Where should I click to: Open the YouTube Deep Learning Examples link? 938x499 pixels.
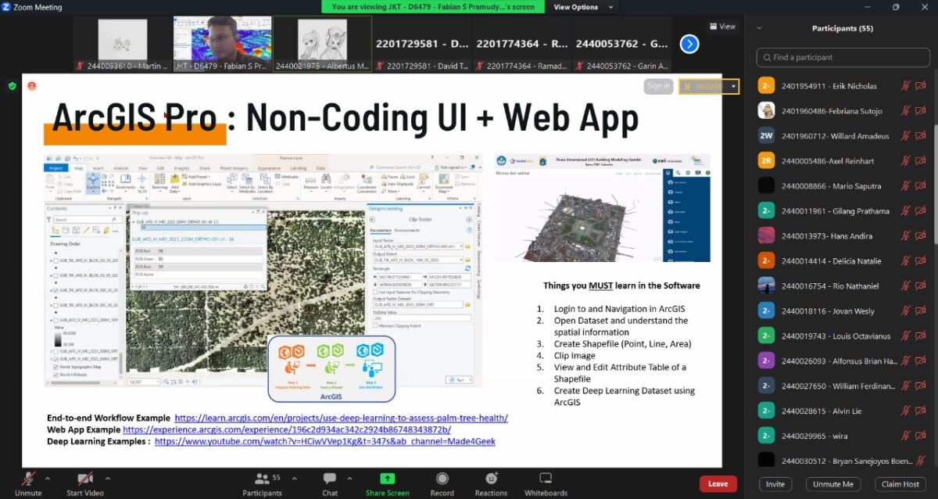[x=325, y=441]
